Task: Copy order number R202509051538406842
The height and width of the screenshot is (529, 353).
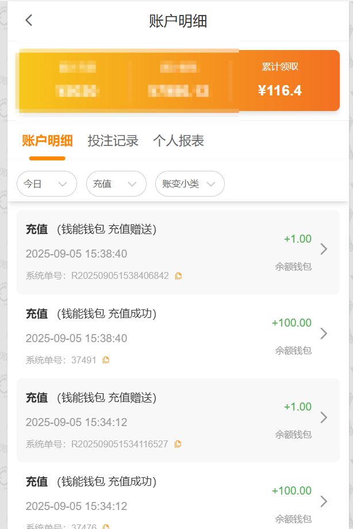Action: (178, 276)
